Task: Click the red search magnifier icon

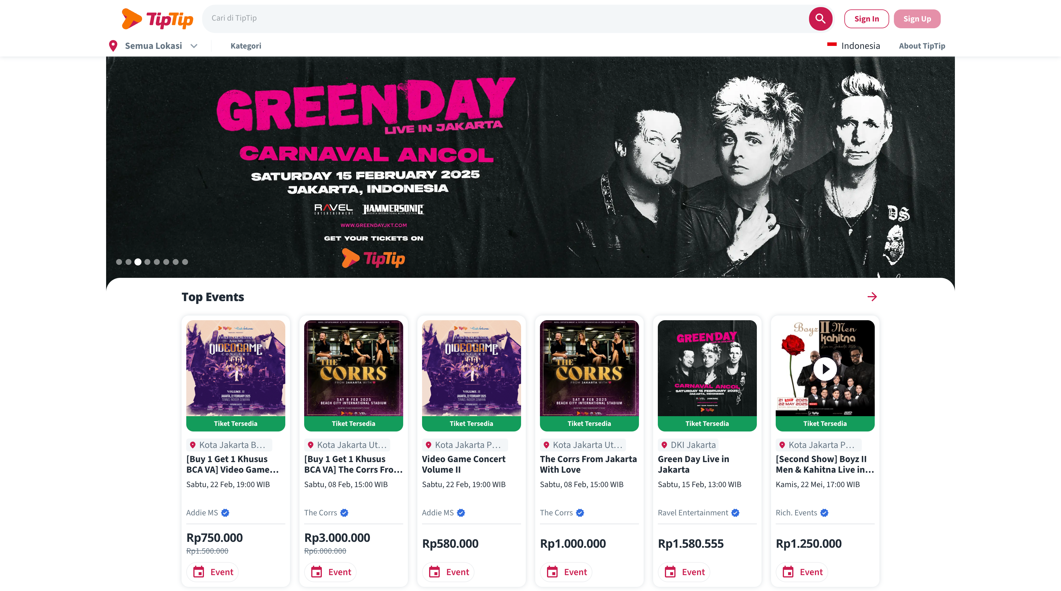Action: 820,19
